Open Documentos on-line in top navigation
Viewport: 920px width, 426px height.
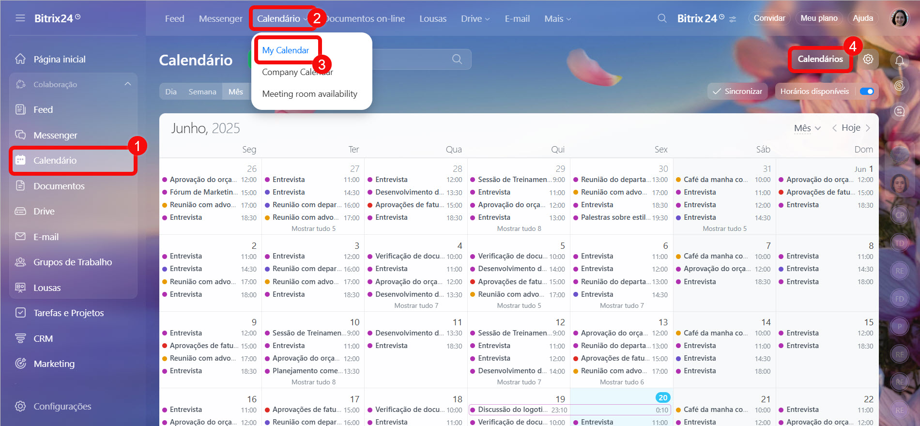point(366,18)
